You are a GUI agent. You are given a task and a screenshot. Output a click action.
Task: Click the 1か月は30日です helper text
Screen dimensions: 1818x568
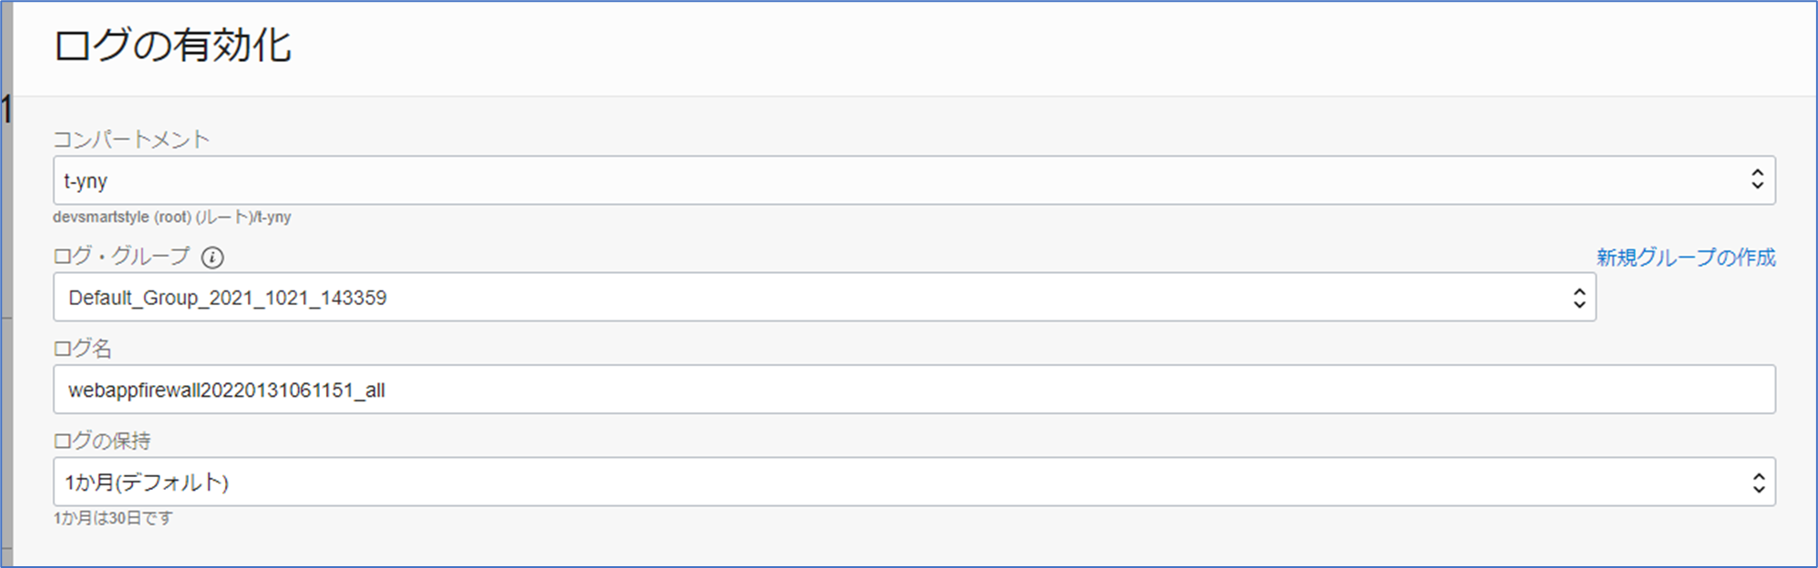(113, 518)
